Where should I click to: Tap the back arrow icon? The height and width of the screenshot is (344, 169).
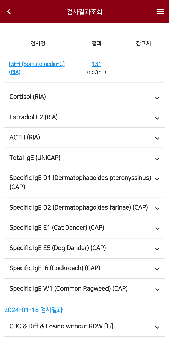pos(9,12)
